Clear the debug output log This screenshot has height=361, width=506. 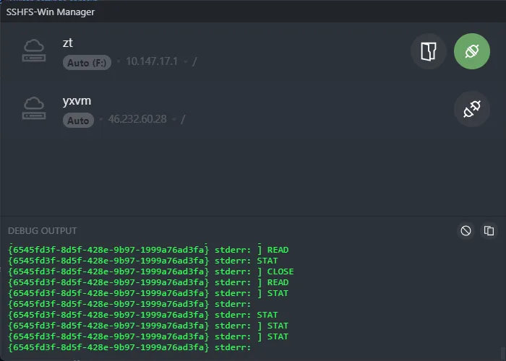(x=466, y=230)
